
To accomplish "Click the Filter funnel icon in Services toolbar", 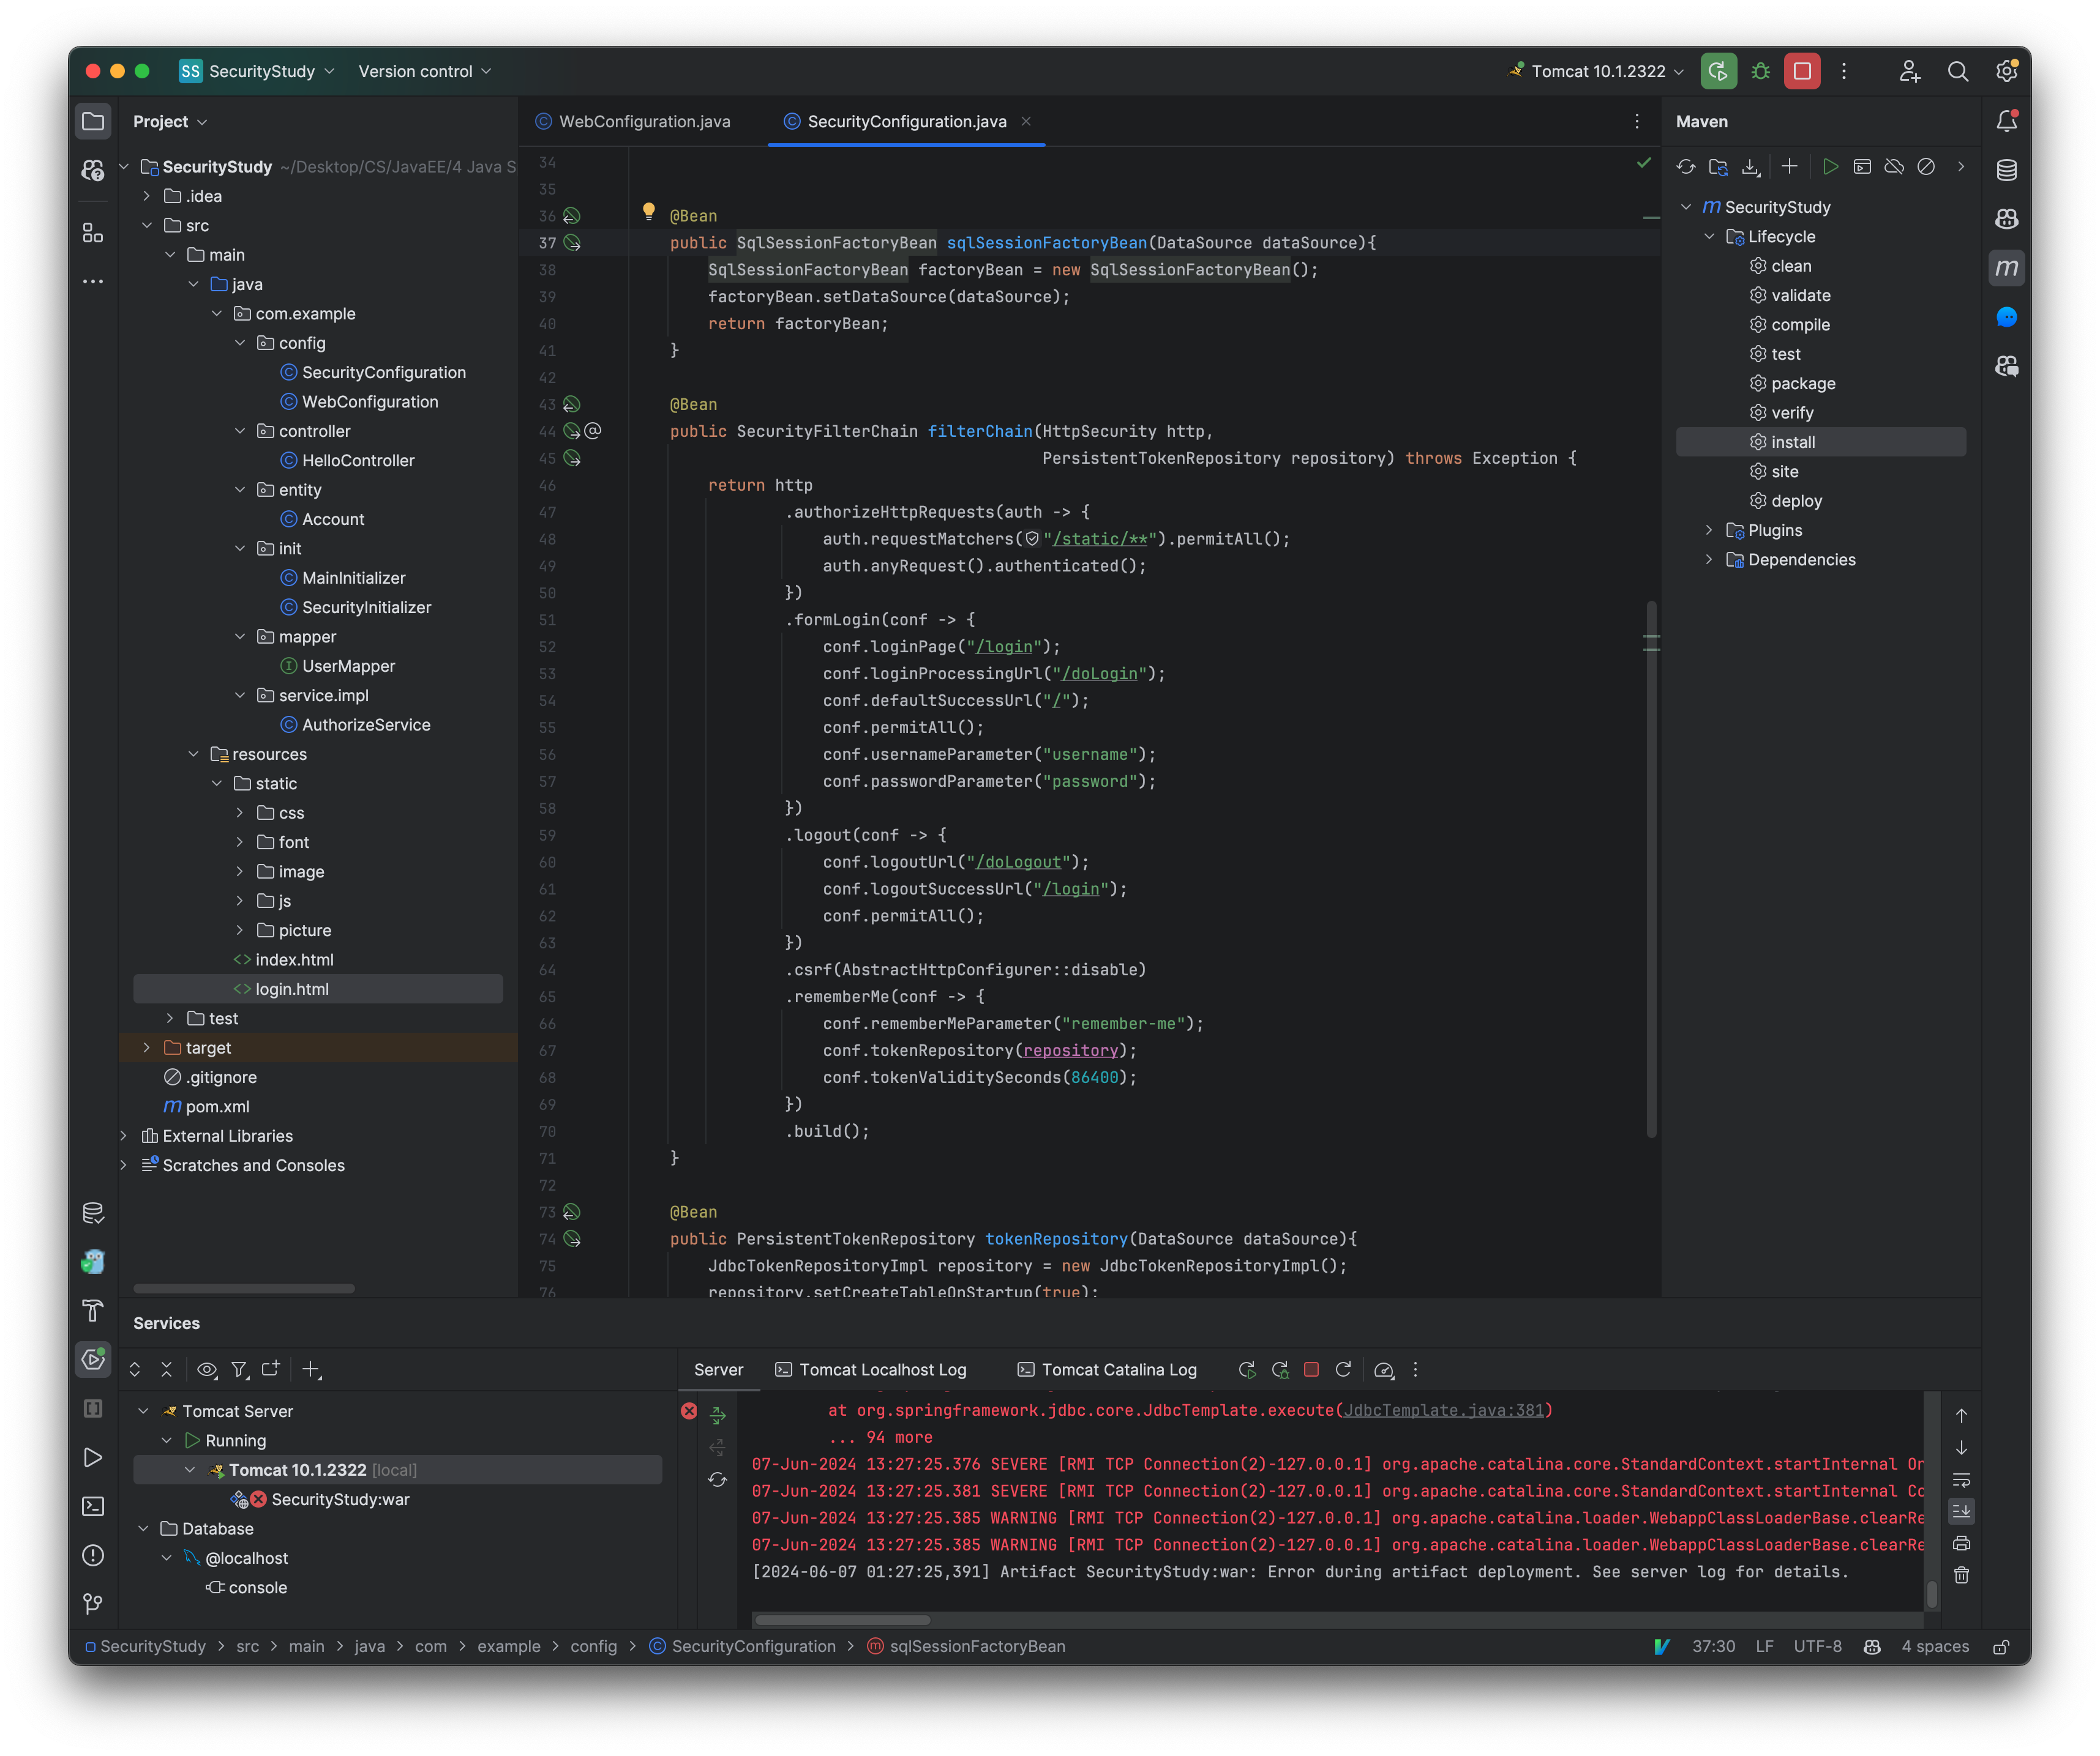I will tap(240, 1369).
